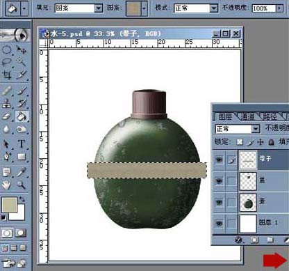
Task: Open the 填充 fill type dropdown
Action: [99, 8]
